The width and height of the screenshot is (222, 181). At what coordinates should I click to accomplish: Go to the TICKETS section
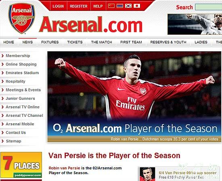click(x=75, y=42)
